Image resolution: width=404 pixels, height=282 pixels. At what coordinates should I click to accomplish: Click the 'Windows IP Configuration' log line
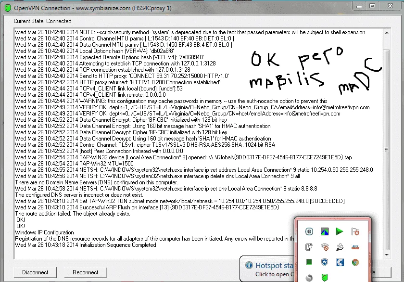point(44,232)
